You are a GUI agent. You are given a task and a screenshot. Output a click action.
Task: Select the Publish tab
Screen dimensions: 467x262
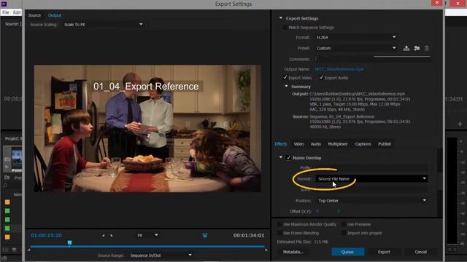(385, 144)
